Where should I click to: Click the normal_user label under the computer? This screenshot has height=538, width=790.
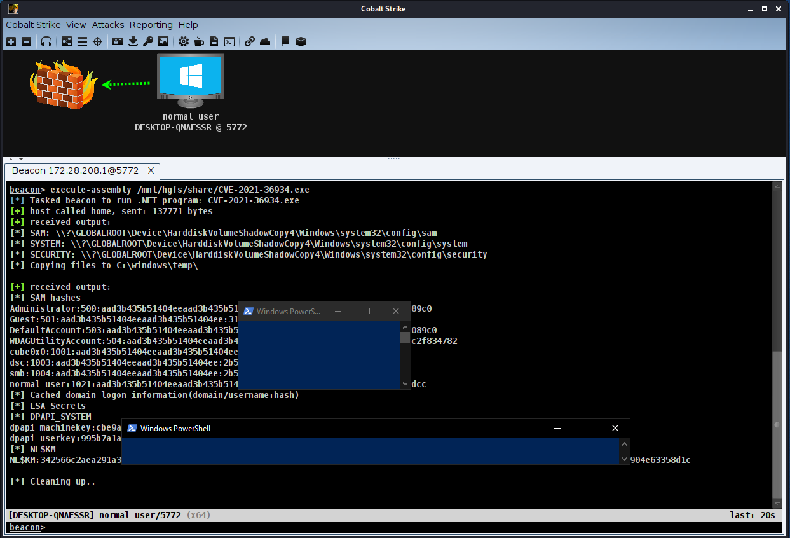[191, 116]
